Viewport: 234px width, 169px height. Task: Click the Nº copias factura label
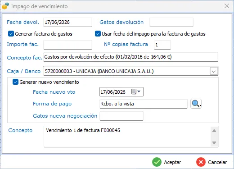126,44
